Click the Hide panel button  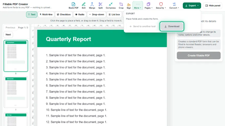213,6
